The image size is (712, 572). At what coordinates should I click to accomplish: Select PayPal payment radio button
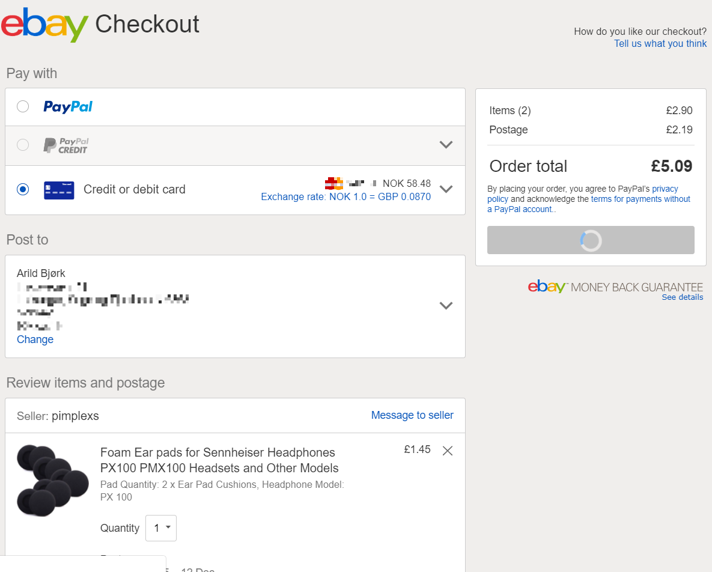(x=23, y=106)
